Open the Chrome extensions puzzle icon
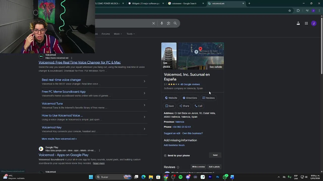 (x=298, y=11)
